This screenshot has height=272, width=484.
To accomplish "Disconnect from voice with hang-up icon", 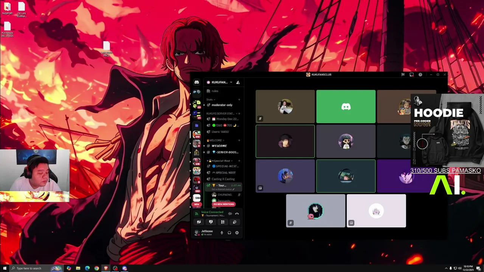I will tap(237, 214).
